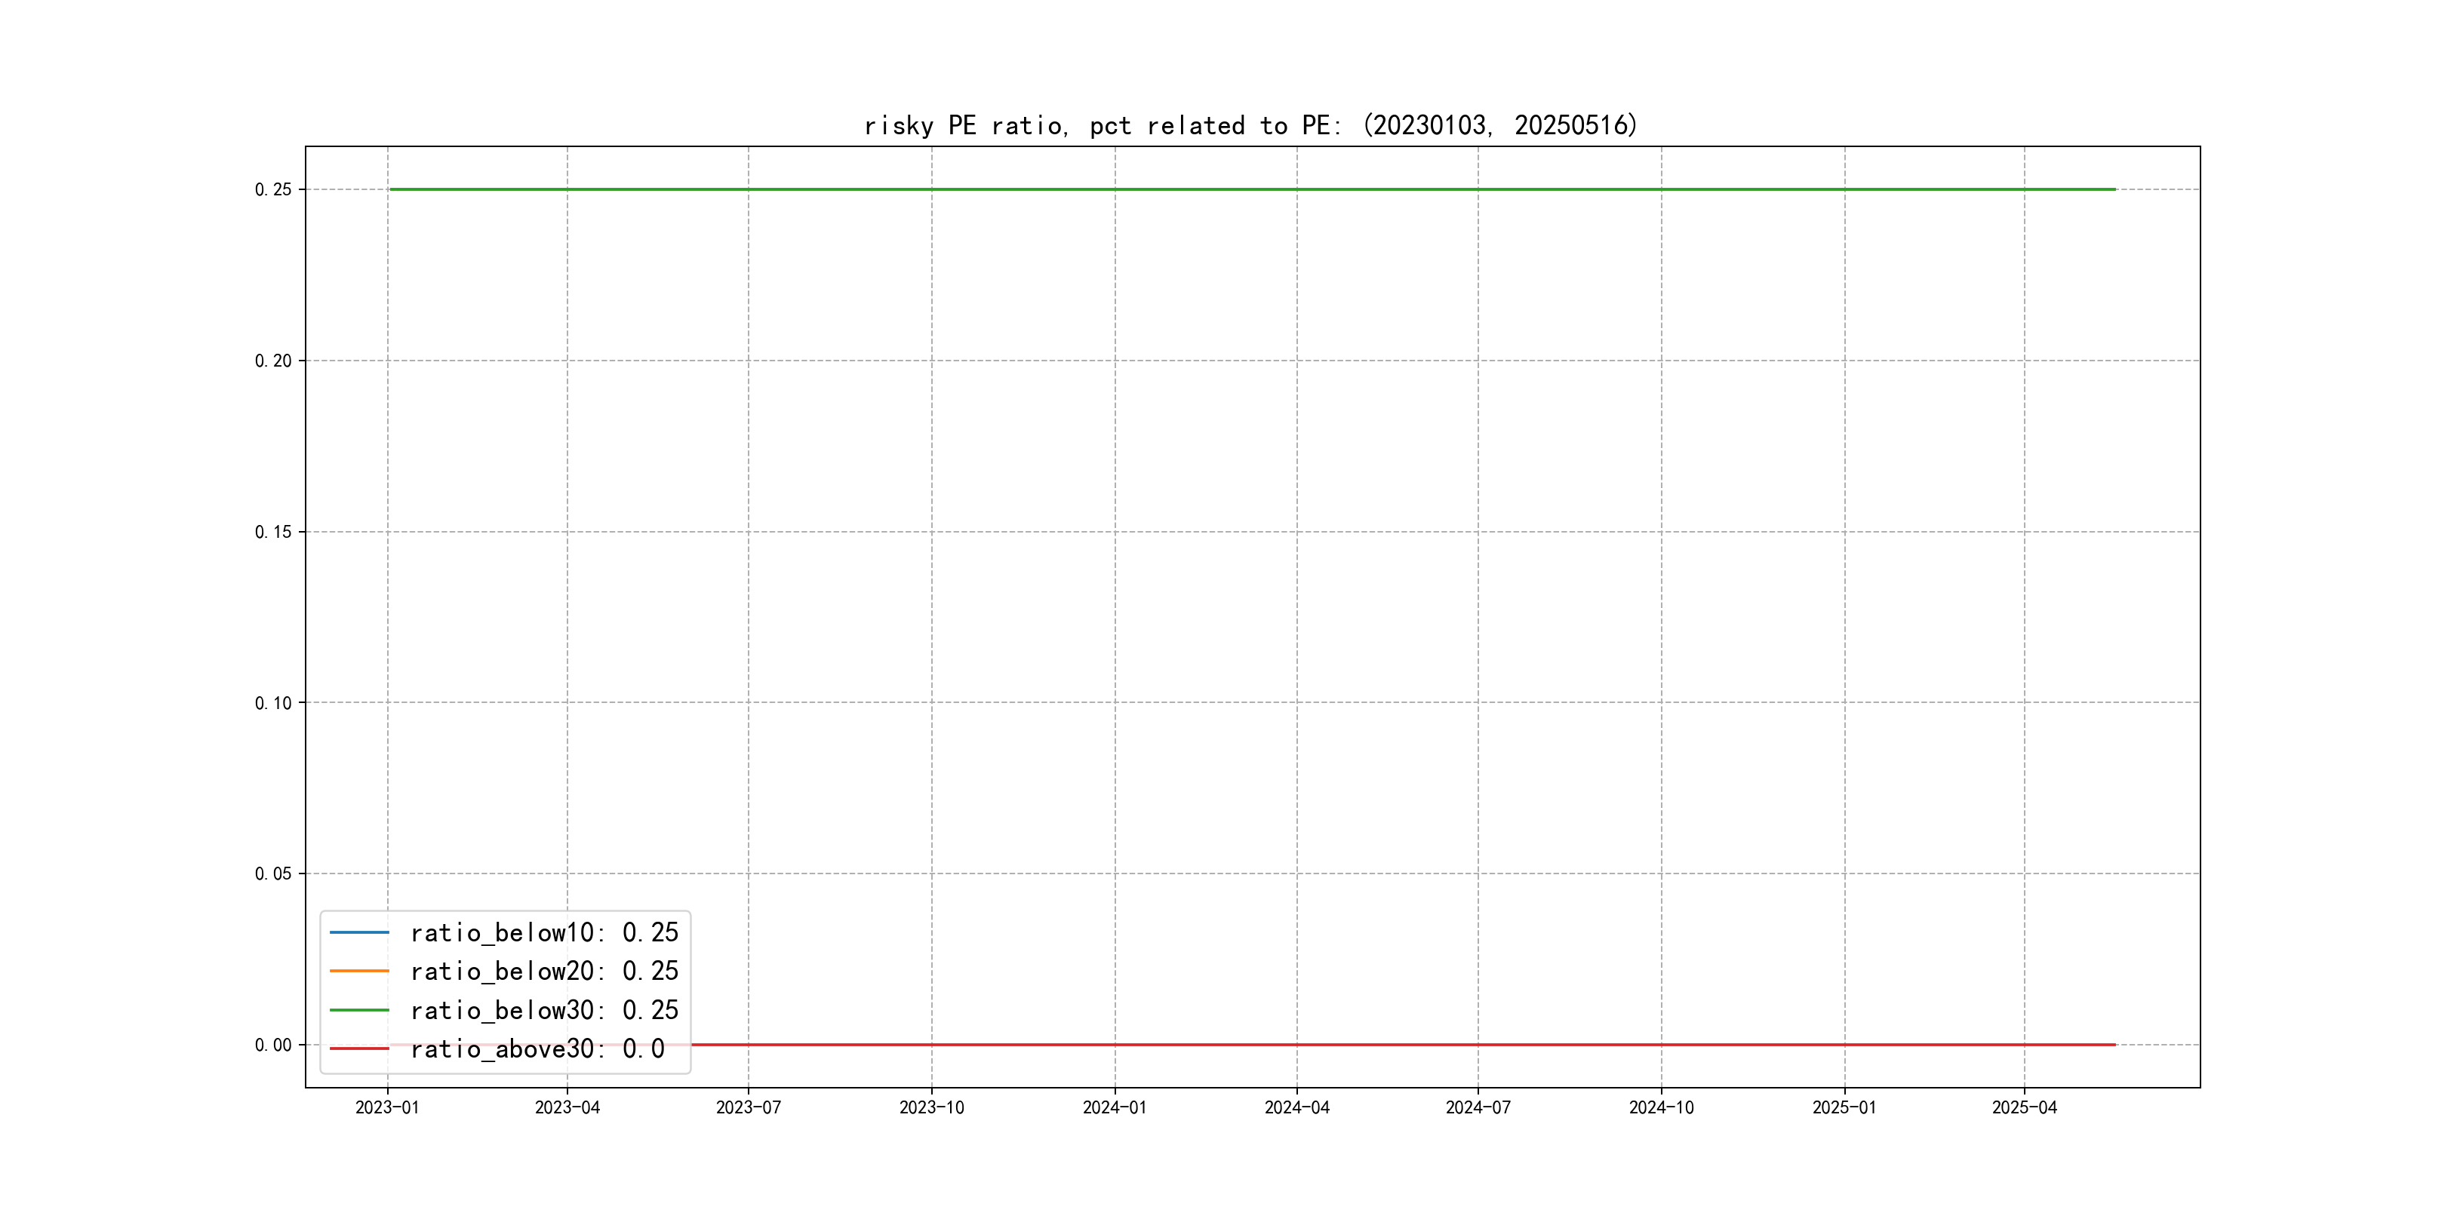Click the 2025-04 x-axis tick label
The height and width of the screenshot is (1222, 2445).
2024,1107
